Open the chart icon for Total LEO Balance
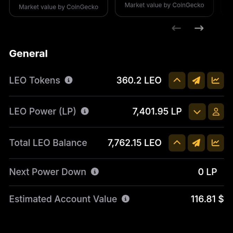This screenshot has width=233, height=233. [215, 143]
